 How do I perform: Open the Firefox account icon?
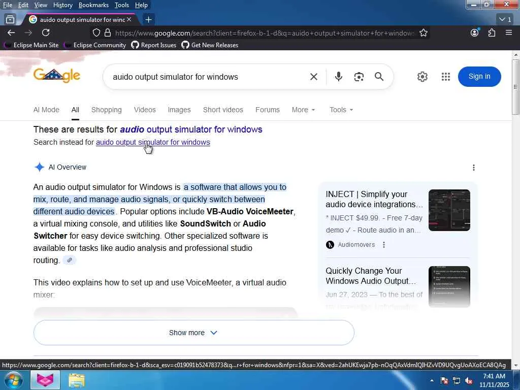(475, 32)
